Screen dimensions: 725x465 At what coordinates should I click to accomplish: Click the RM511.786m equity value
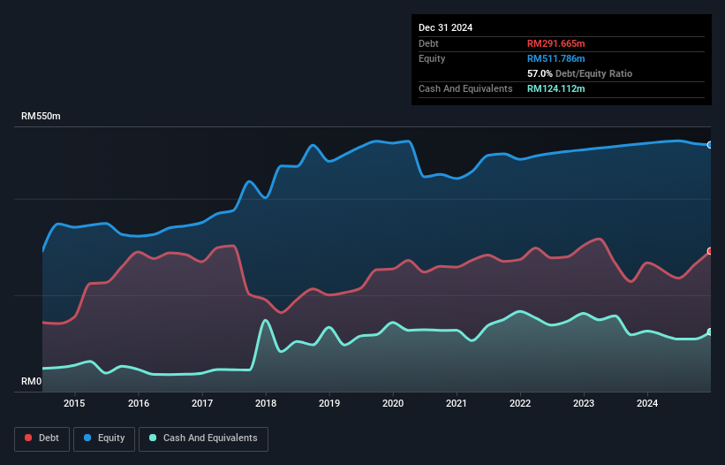555,58
